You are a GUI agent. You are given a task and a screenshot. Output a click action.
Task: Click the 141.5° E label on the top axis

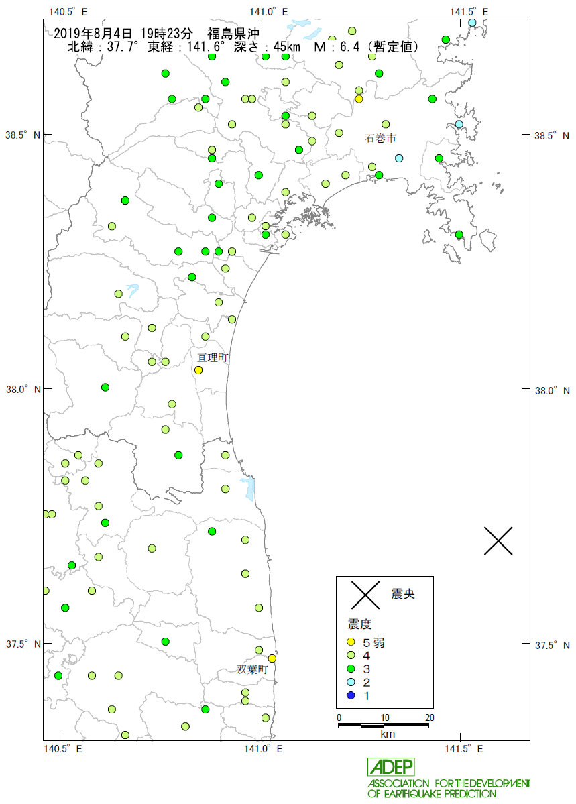pyautogui.click(x=469, y=12)
